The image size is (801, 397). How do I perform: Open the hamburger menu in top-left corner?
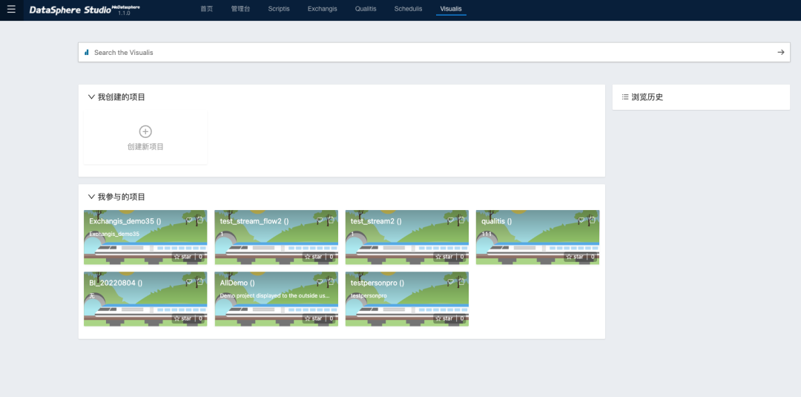click(x=11, y=9)
